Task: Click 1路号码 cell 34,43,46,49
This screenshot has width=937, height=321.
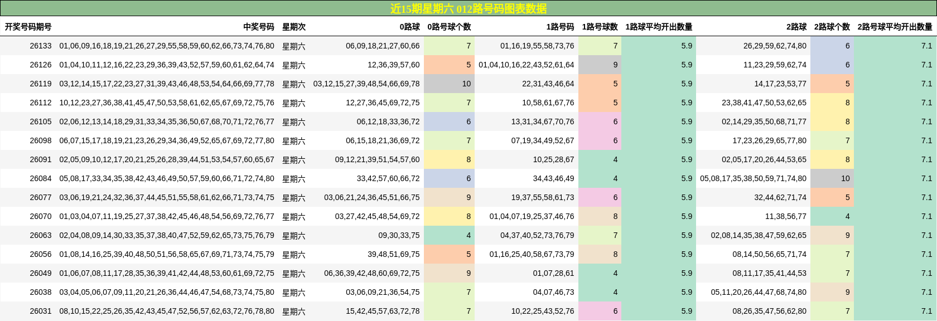Action: coord(553,178)
